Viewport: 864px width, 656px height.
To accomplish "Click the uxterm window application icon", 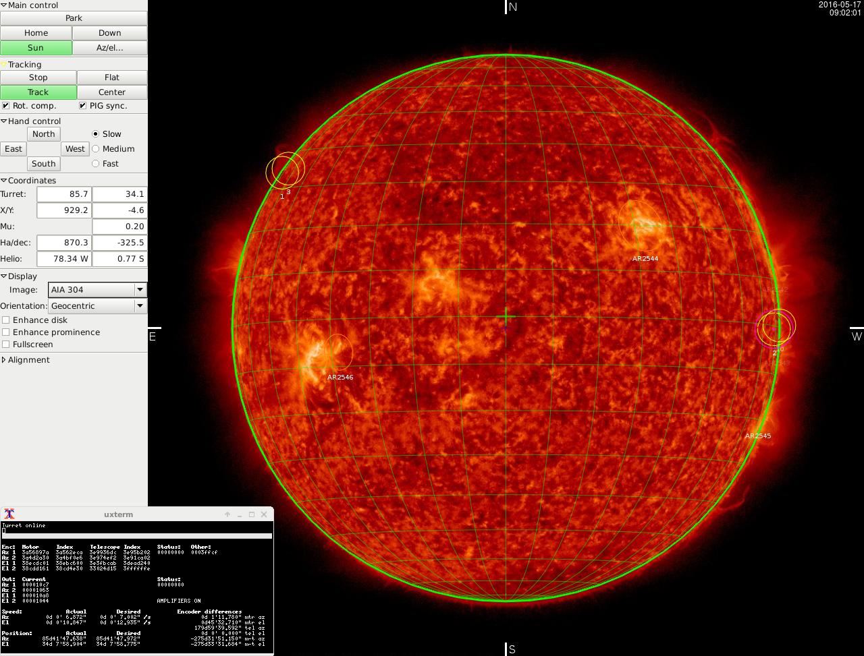I will (x=9, y=514).
